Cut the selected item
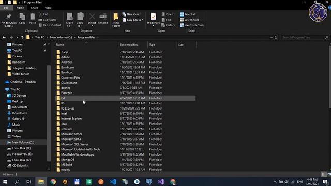This screenshot has width=331, height=186. 43,14
